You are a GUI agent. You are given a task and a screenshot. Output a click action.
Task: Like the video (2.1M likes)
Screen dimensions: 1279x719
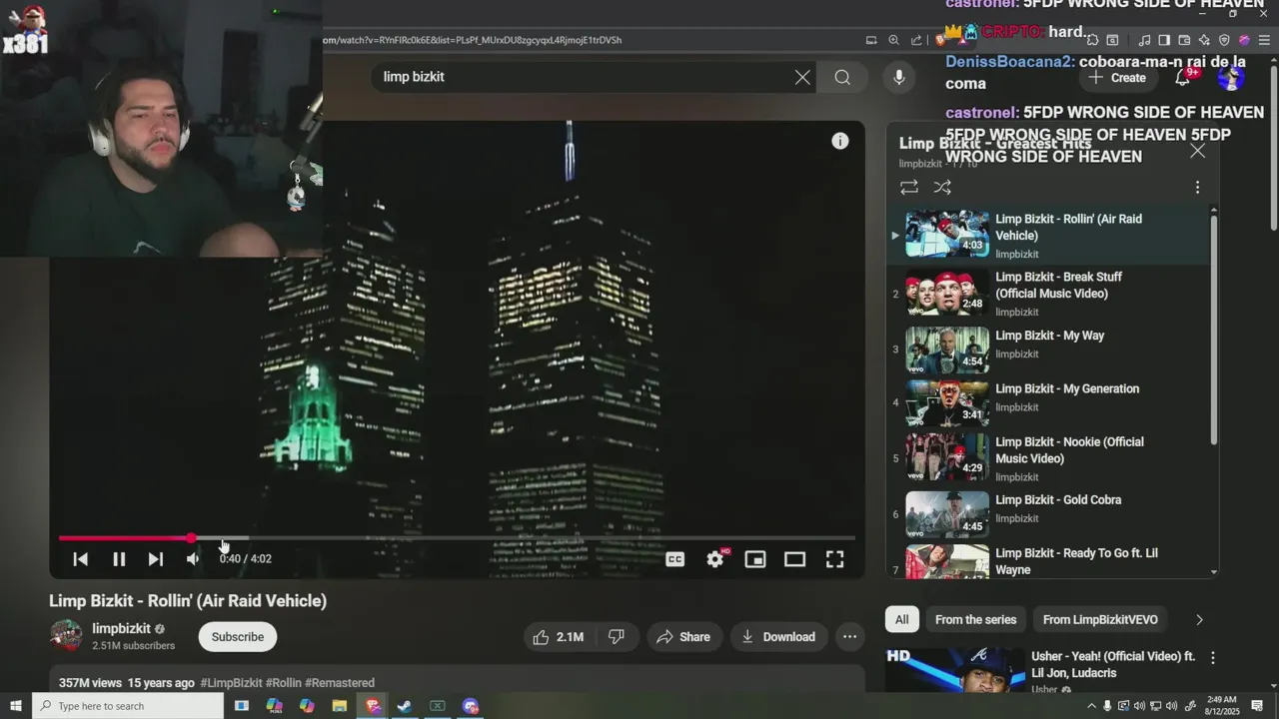click(x=560, y=637)
